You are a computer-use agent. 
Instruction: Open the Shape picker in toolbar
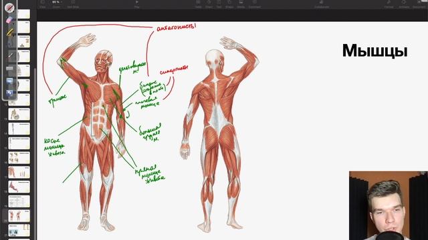[229, 4]
